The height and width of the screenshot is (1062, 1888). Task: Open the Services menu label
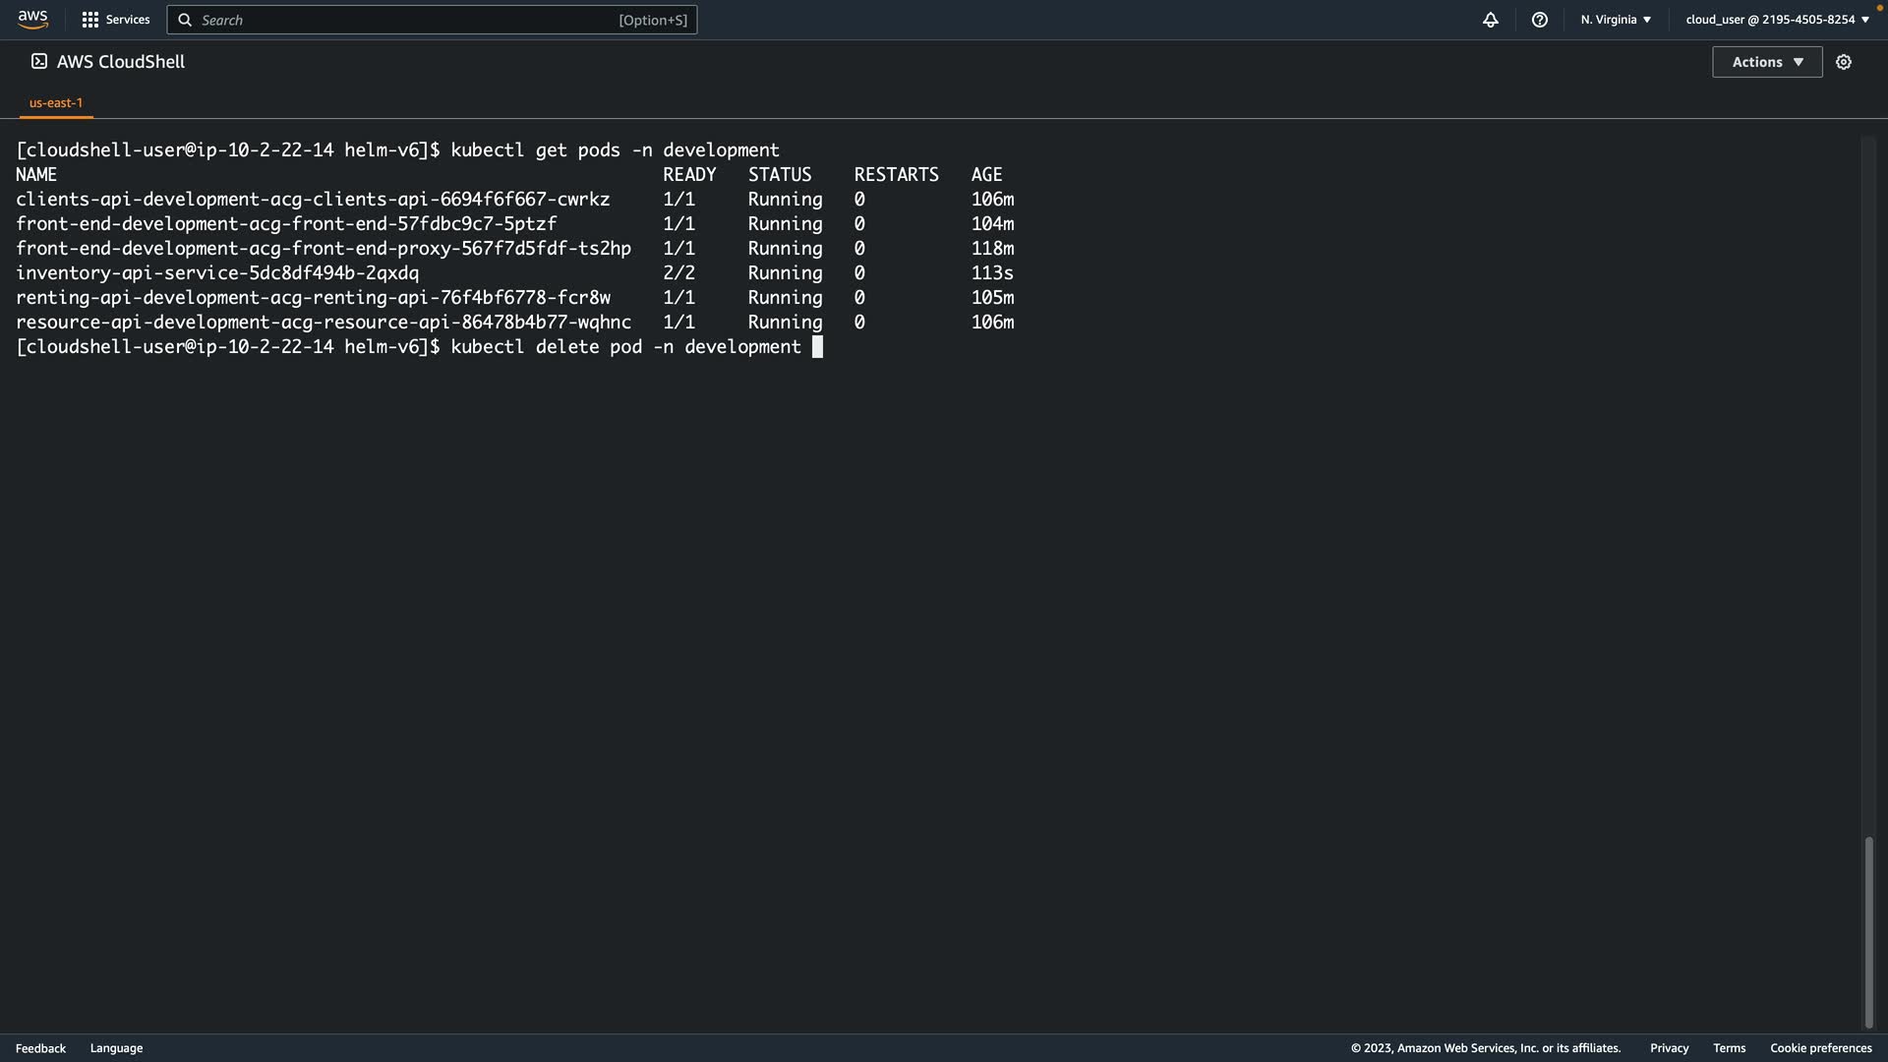[128, 20]
